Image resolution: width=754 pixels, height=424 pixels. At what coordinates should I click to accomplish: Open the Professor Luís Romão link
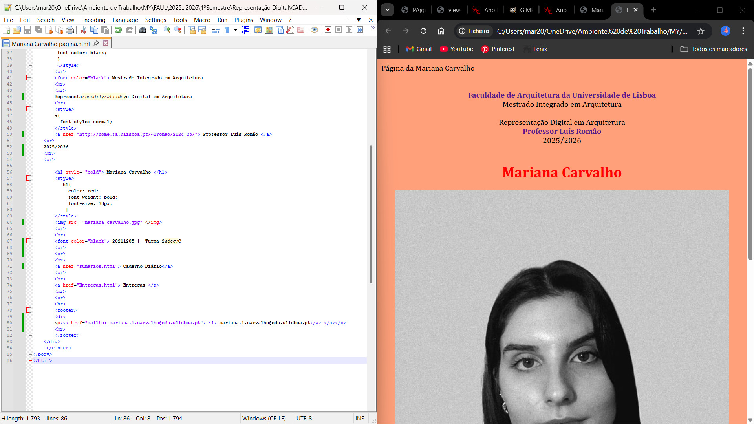click(562, 132)
